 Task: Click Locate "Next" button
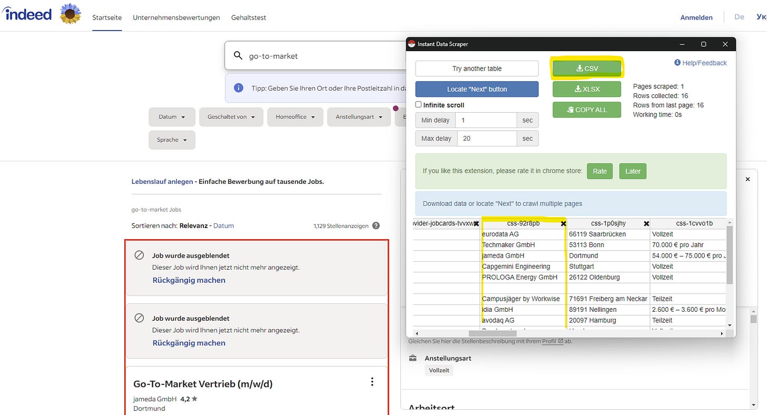477,89
